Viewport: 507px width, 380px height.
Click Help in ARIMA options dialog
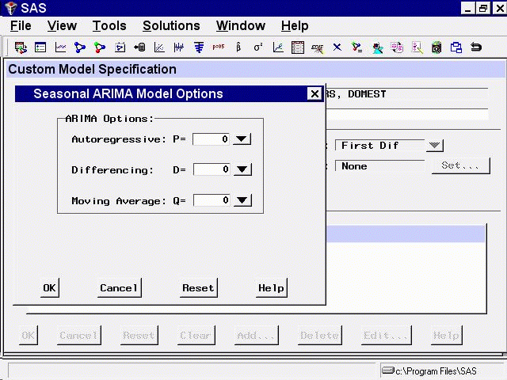click(x=271, y=288)
